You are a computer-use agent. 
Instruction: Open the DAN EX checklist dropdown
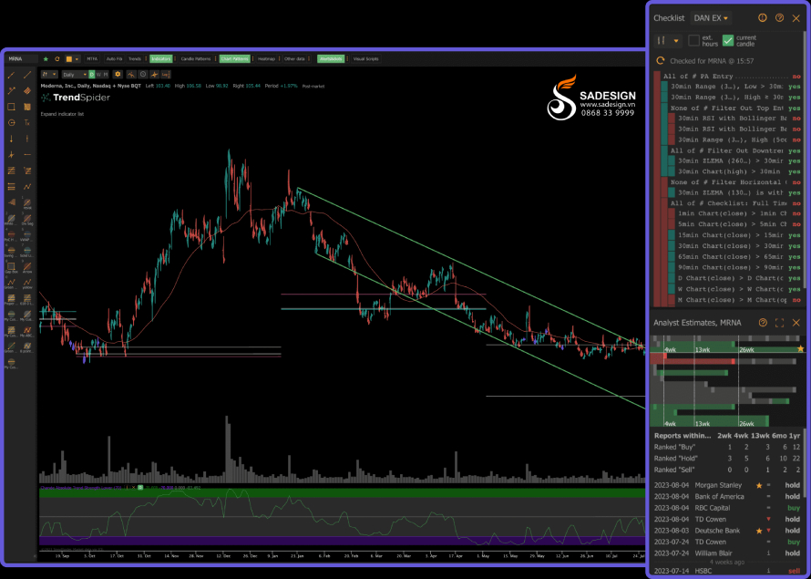click(x=711, y=18)
